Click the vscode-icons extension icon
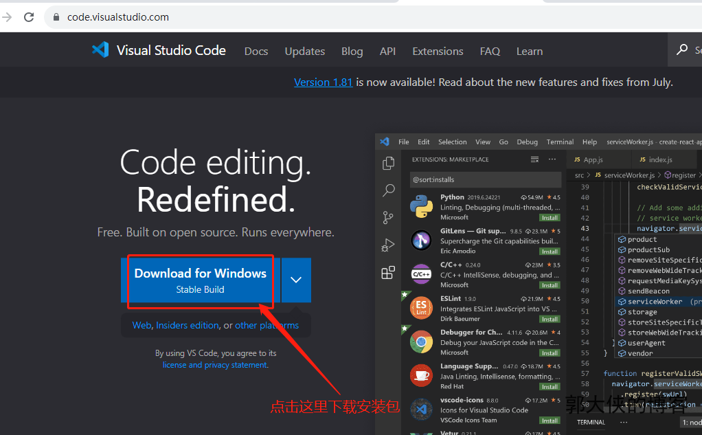The image size is (702, 435). pyautogui.click(x=421, y=409)
